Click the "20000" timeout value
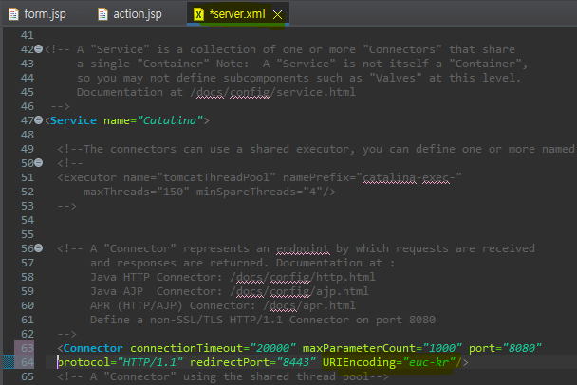The height and width of the screenshot is (385, 577). [272, 348]
